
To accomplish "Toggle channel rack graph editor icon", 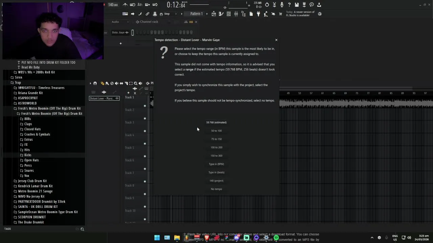I will point(186,22).
